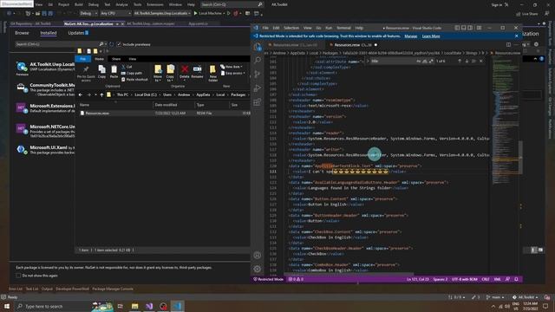Click Copy path in File Explorer ribbon
Screen dimensions: 555x312
point(132,73)
